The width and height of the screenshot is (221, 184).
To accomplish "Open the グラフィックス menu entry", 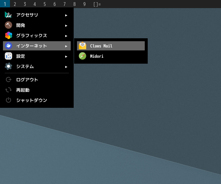I will click(x=37, y=35).
